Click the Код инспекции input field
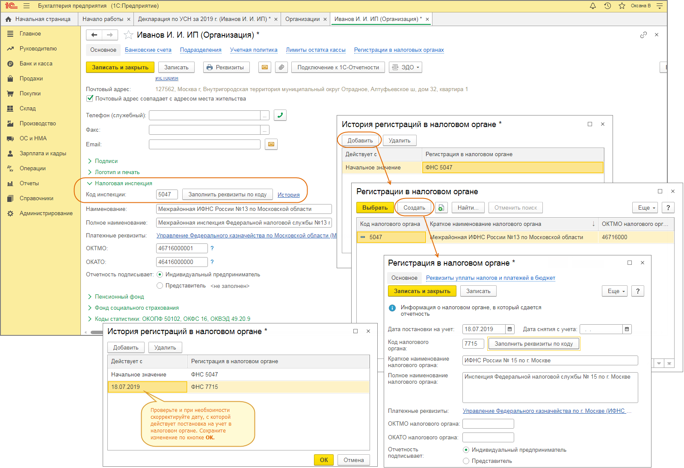 click(x=167, y=195)
